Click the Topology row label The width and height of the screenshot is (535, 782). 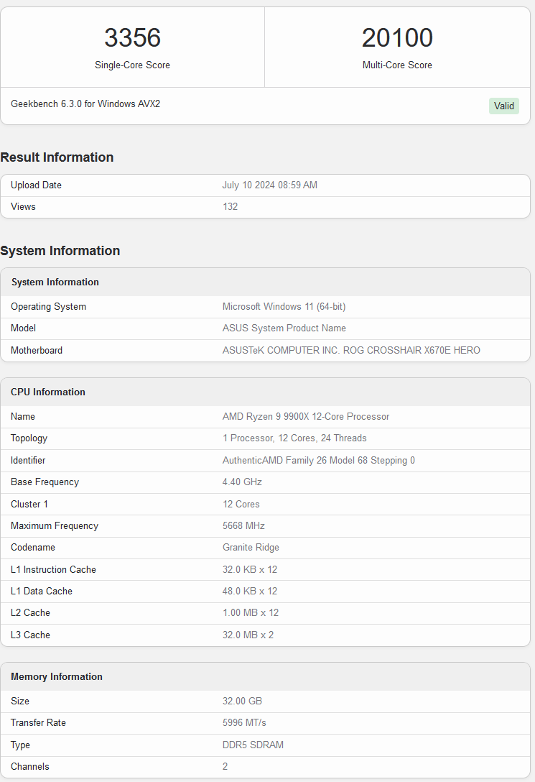coord(29,438)
